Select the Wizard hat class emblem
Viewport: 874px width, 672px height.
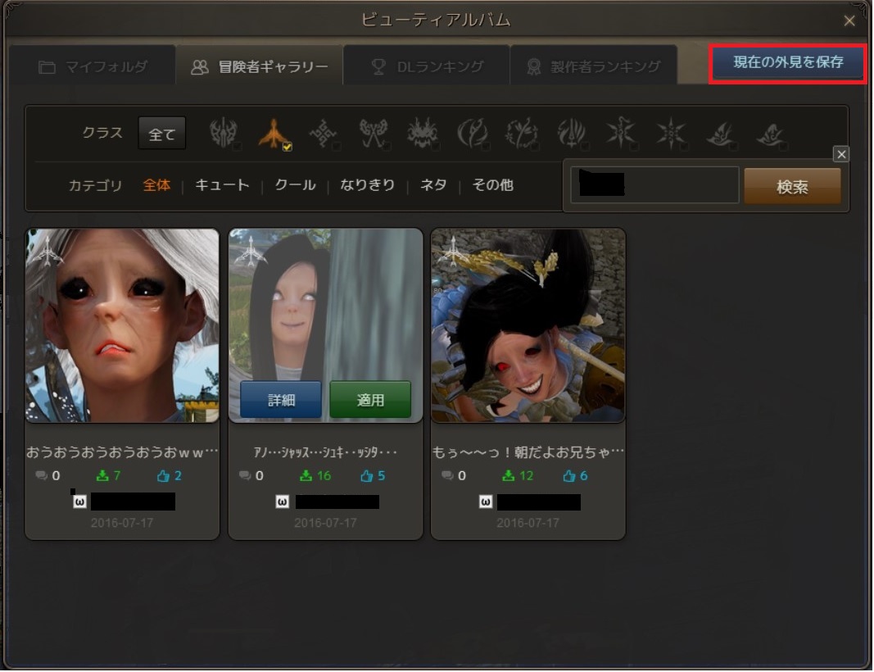tap(721, 134)
